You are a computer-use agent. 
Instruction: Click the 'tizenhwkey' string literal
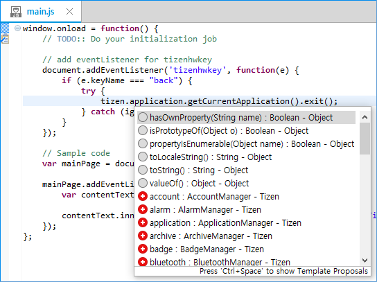click(197, 70)
